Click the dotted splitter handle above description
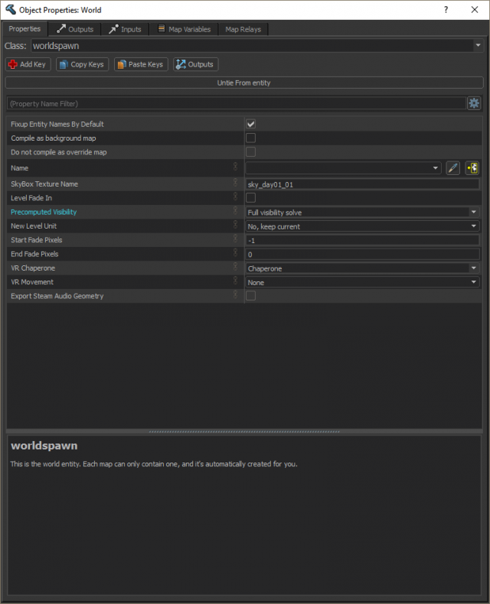490x604 pixels. (x=244, y=432)
